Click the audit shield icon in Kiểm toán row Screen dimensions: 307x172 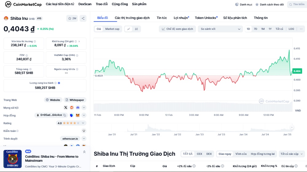point(84,131)
